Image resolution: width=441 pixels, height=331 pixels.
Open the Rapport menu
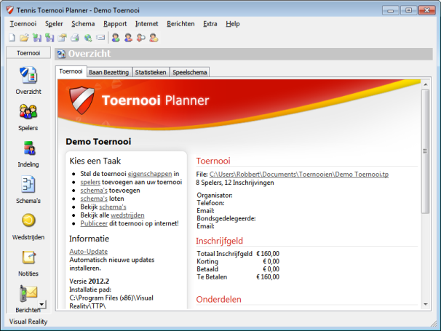click(x=115, y=24)
